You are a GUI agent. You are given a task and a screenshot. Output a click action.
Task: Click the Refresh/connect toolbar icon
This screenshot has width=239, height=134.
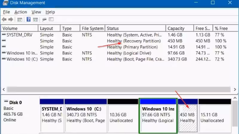click(44, 19)
